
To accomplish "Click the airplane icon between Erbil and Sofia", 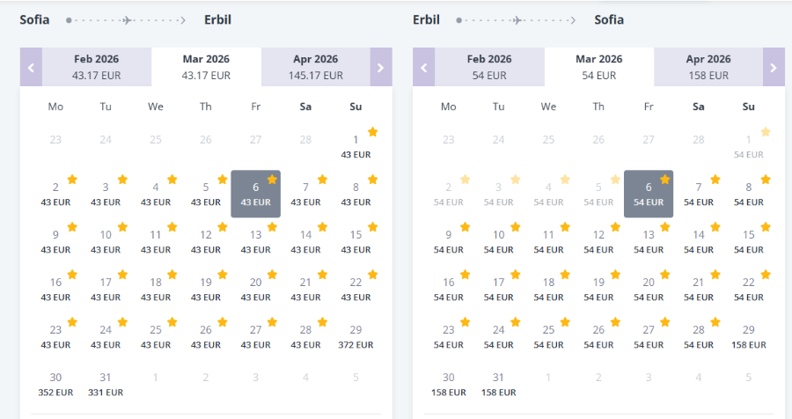I will point(517,20).
